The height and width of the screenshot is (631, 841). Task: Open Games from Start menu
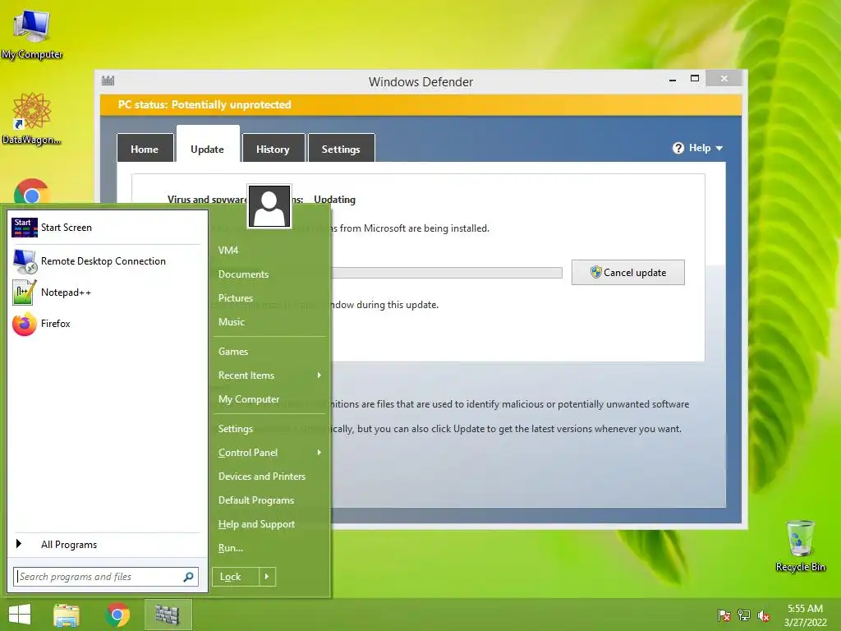coord(233,352)
